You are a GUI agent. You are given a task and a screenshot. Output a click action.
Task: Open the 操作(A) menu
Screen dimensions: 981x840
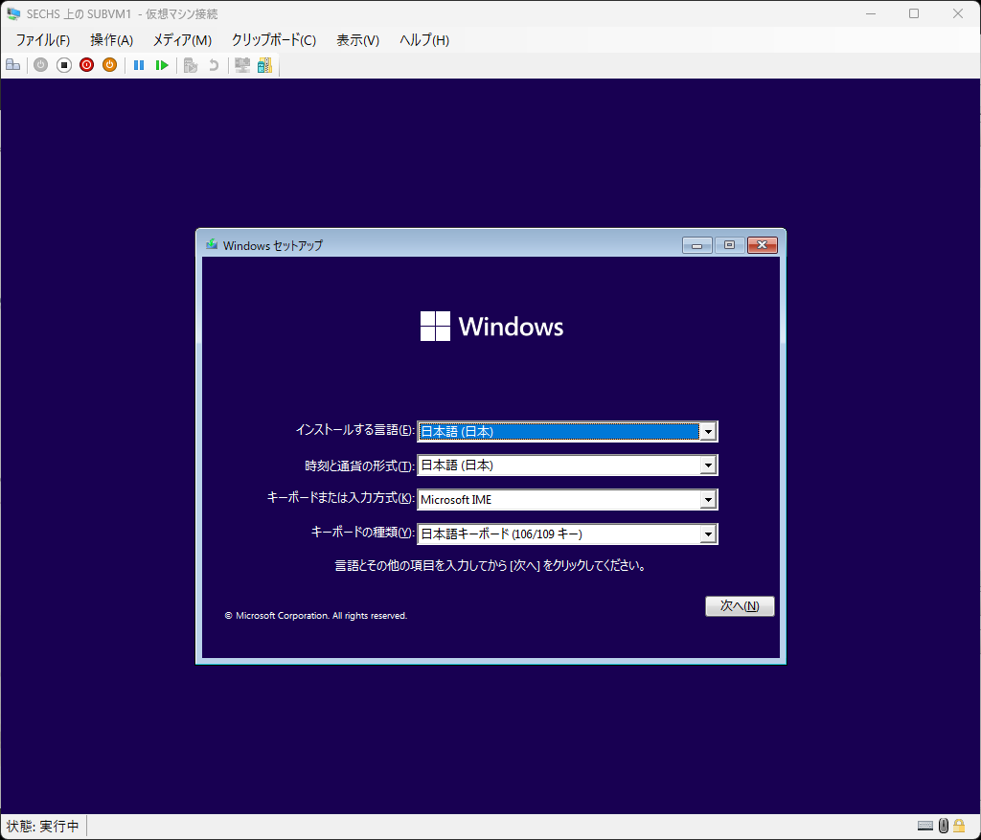(111, 40)
